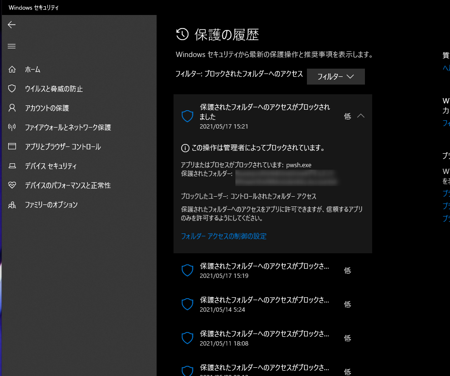Screen dimensions: 450x376
Task: Open フォルダー アクセスの制御の設定 link
Action: [223, 236]
